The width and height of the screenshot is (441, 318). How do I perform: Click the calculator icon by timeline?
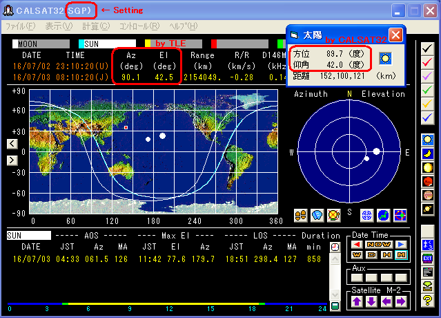[x=335, y=306]
